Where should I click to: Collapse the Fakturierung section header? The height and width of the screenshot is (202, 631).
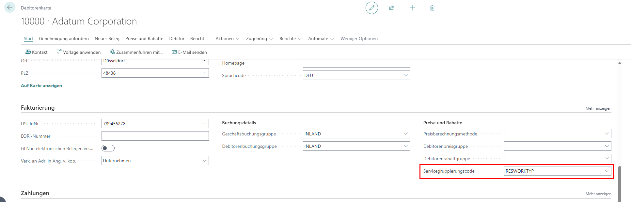[38, 108]
